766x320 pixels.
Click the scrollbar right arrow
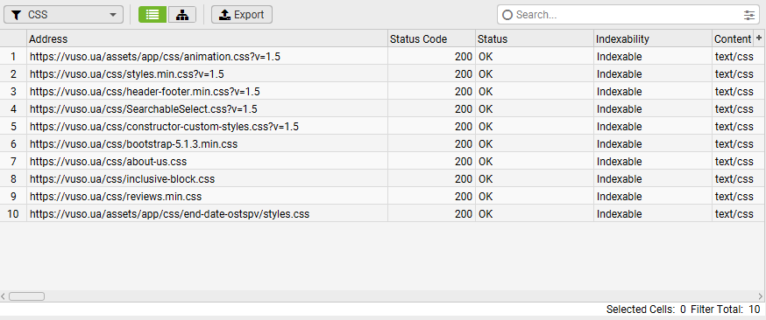(x=762, y=296)
